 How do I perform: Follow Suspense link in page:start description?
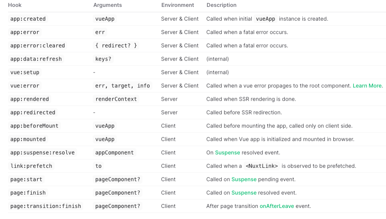pyautogui.click(x=244, y=179)
